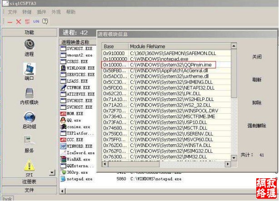Click module list scroll up arrow
Screen dimensions: 279x201
234,46
